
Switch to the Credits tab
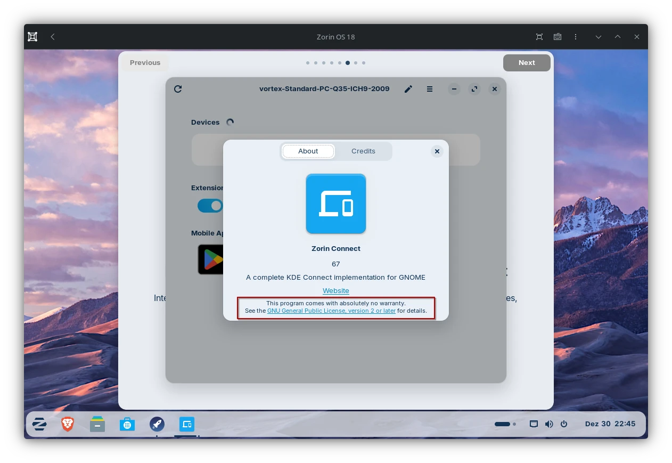[x=363, y=151]
